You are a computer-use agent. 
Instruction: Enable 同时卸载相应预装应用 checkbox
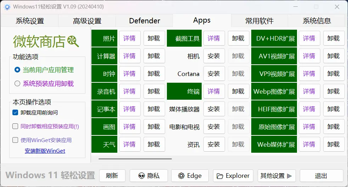15,126
